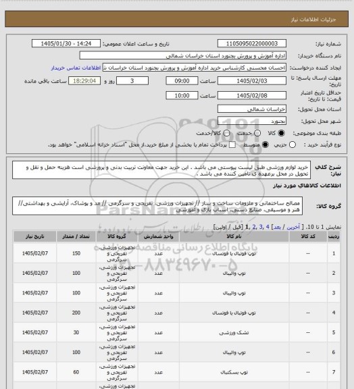Select the کالا/خدمت radio button
Viewport: 354px width, 389px height.
coord(226,133)
